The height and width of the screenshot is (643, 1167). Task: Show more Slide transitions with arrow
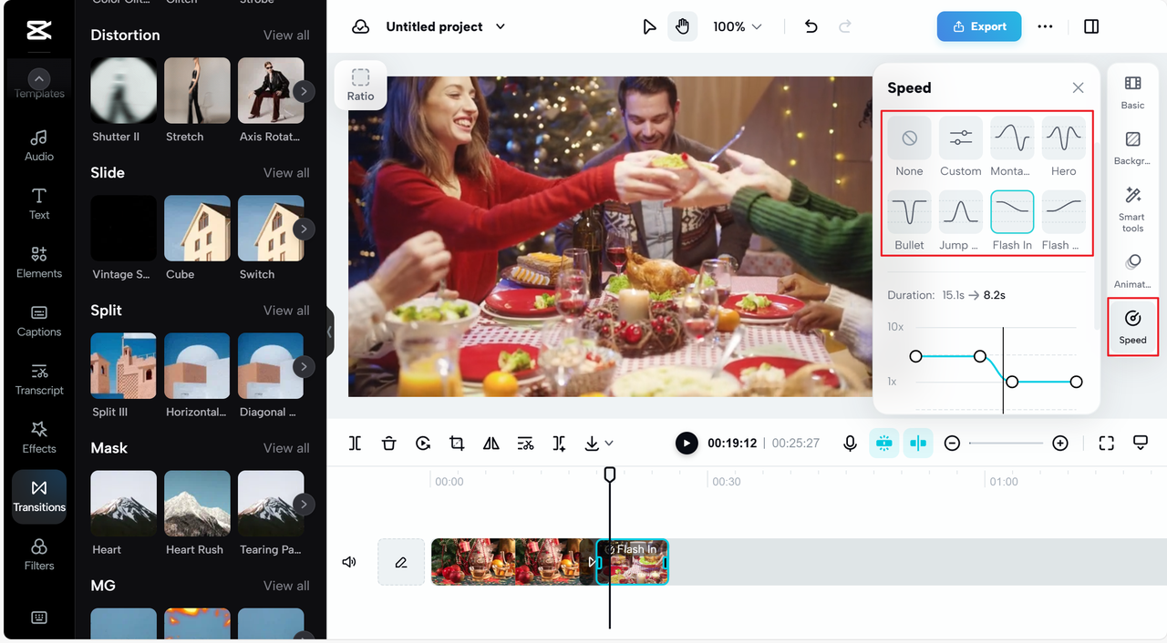tap(304, 229)
